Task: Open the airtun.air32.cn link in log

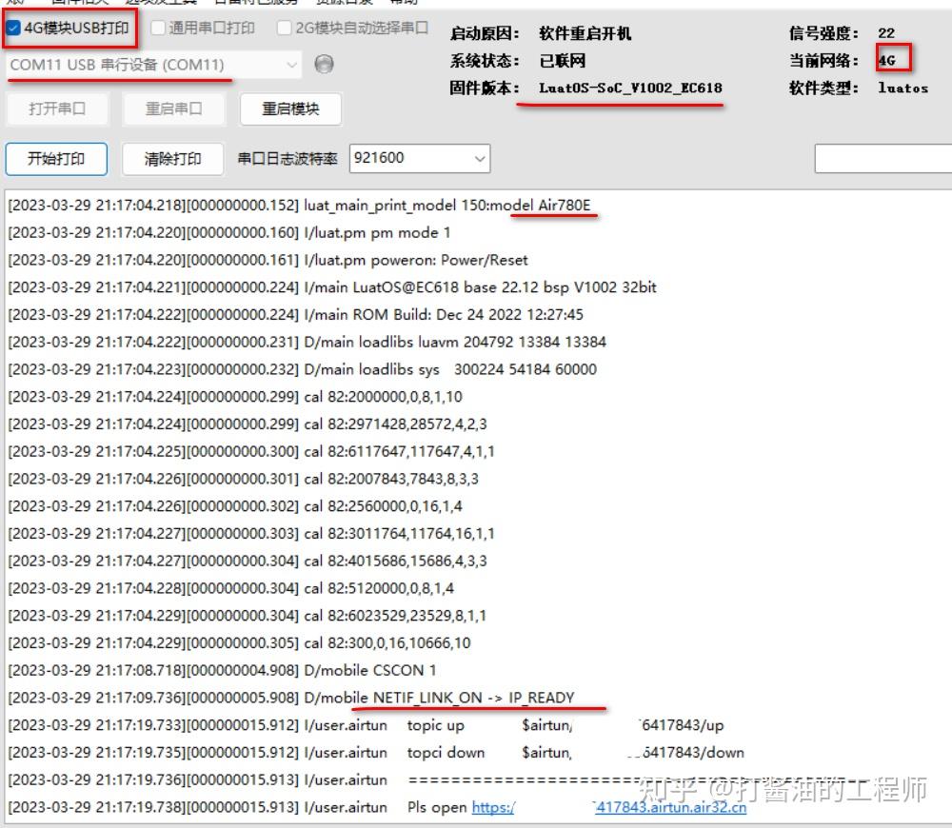Action: [670, 807]
